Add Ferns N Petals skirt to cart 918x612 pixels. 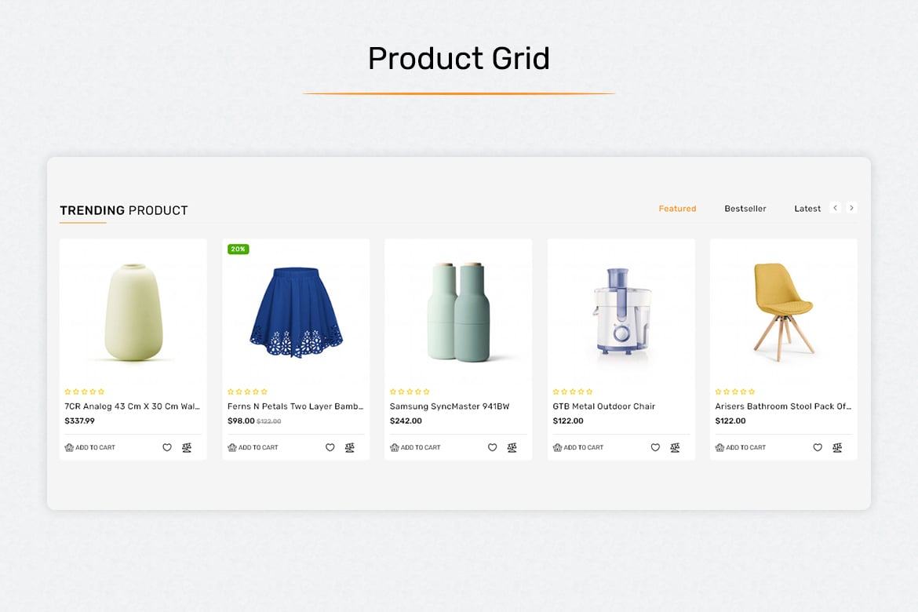253,447
